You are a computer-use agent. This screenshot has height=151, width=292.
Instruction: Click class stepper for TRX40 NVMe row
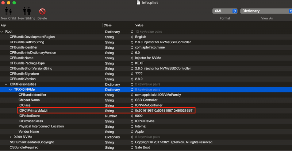click(x=132, y=90)
